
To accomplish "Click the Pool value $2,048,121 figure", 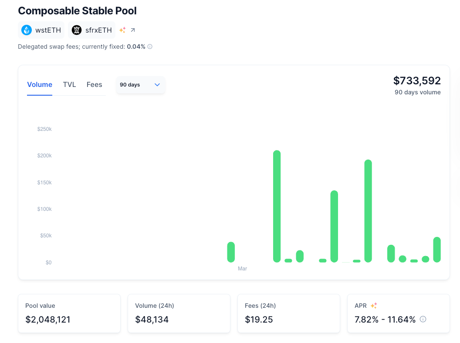I will (x=48, y=319).
